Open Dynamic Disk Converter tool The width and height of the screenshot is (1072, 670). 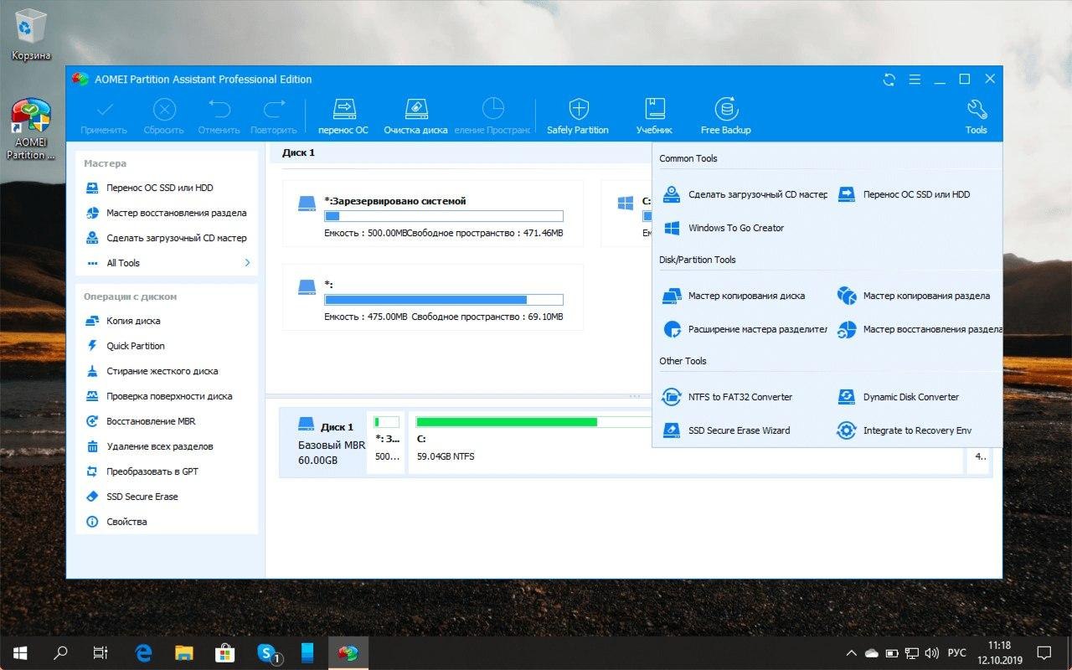tap(910, 397)
